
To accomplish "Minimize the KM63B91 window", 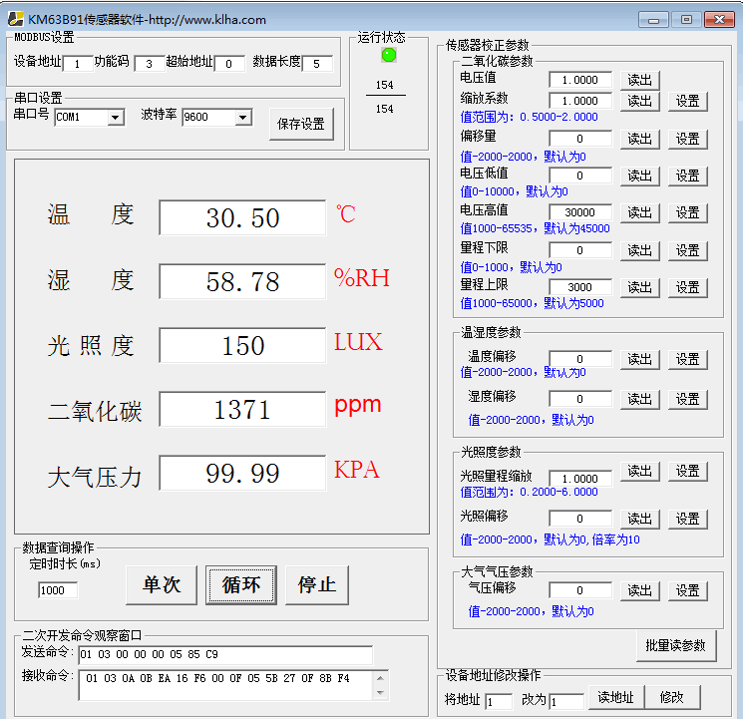I will [653, 20].
